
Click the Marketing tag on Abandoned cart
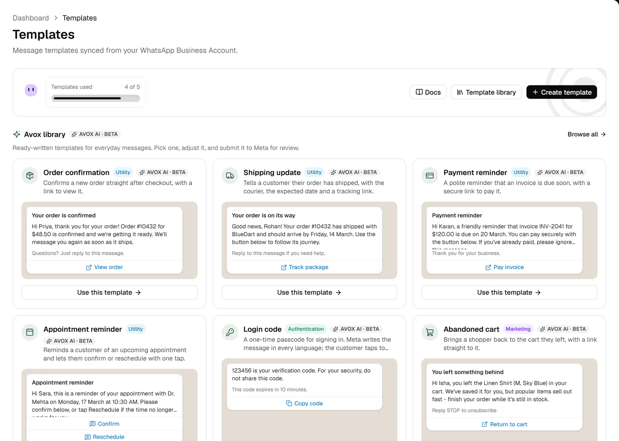(518, 329)
